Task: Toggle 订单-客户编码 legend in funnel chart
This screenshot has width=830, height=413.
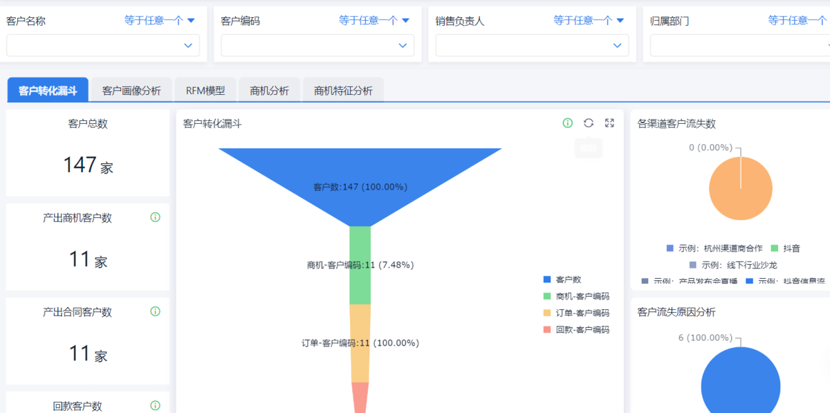Action: click(x=576, y=313)
